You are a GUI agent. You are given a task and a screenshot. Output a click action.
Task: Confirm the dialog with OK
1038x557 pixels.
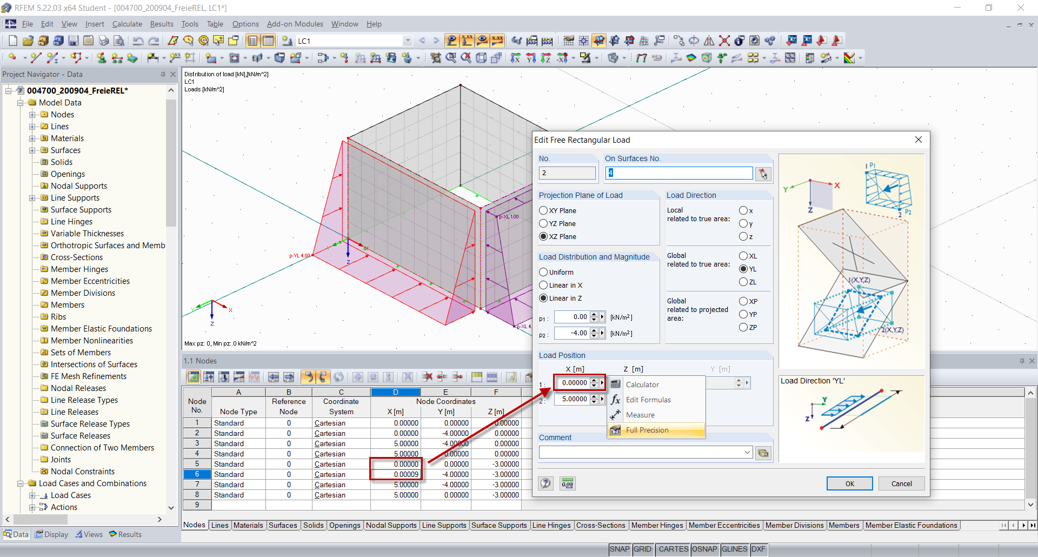click(x=849, y=483)
